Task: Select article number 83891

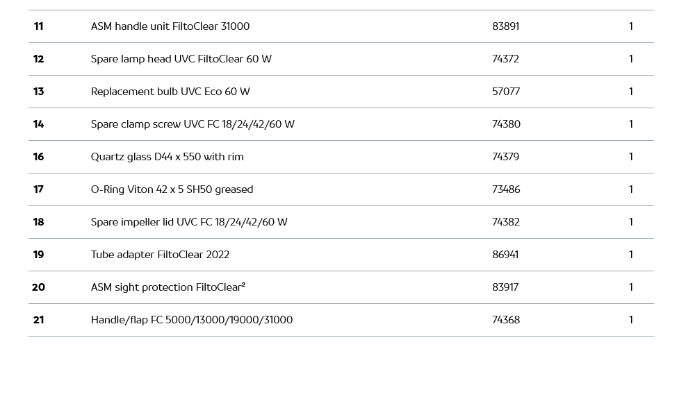Action: [x=505, y=26]
